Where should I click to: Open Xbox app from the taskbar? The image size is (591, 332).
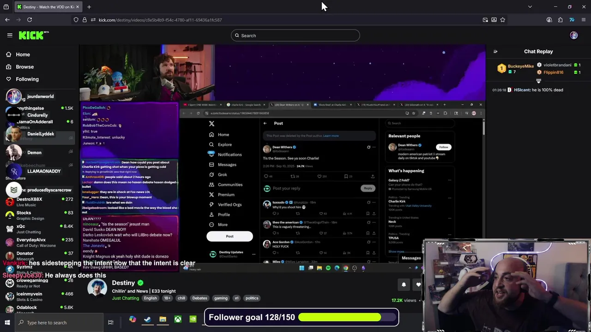178,320
